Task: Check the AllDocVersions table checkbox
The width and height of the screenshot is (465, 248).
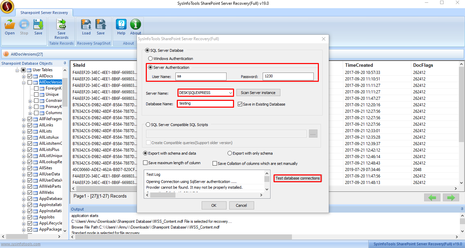Action: click(x=30, y=82)
